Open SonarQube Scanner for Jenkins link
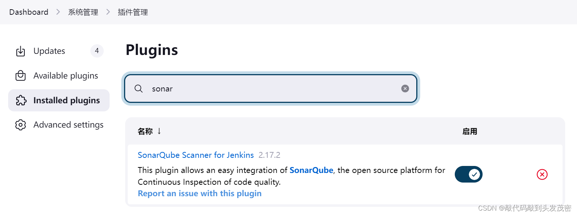 click(x=196, y=155)
